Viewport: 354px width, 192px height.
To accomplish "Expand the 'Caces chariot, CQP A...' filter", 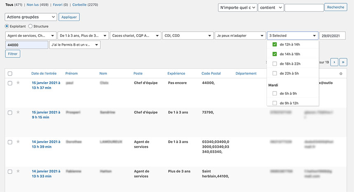I will [135, 36].
